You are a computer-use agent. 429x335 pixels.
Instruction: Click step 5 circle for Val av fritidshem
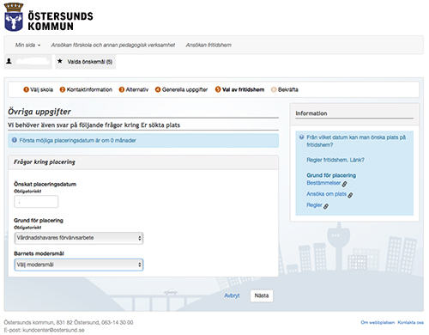pyautogui.click(x=218, y=89)
